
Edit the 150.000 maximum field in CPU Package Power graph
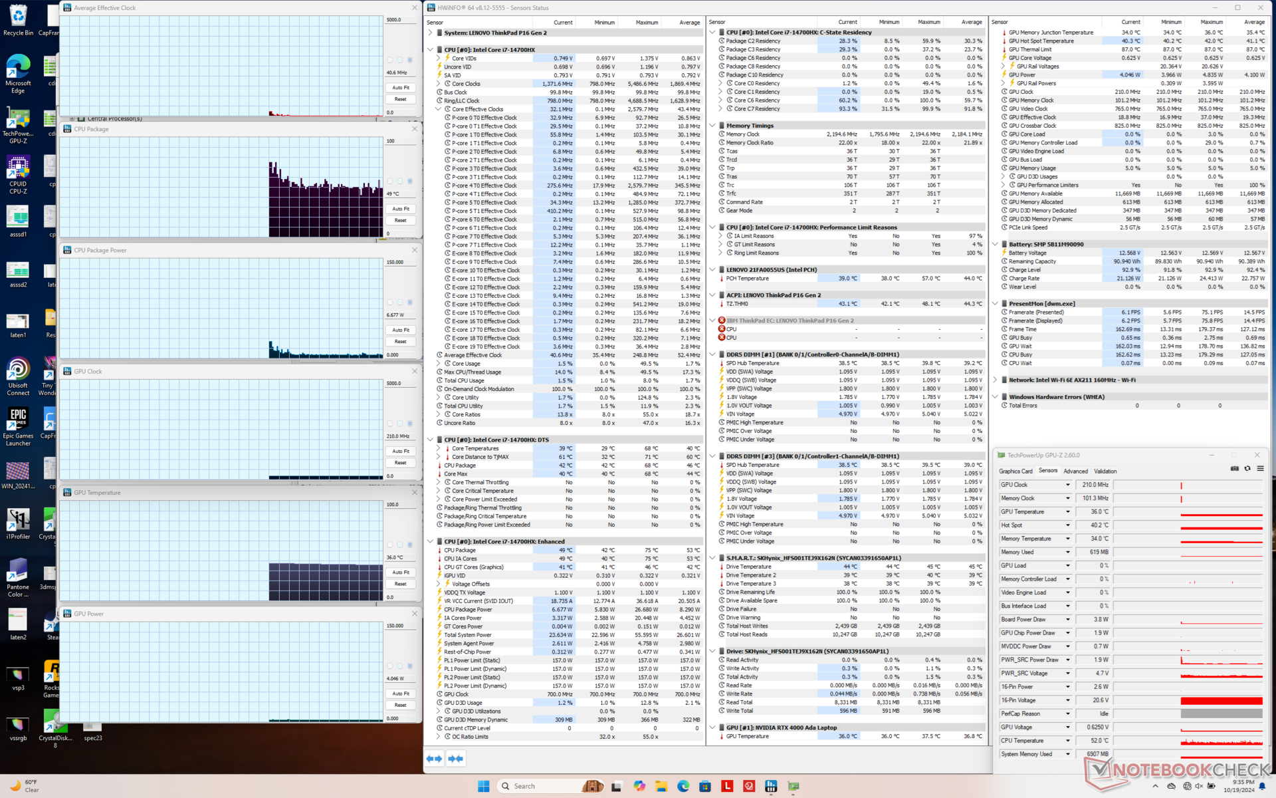point(400,263)
